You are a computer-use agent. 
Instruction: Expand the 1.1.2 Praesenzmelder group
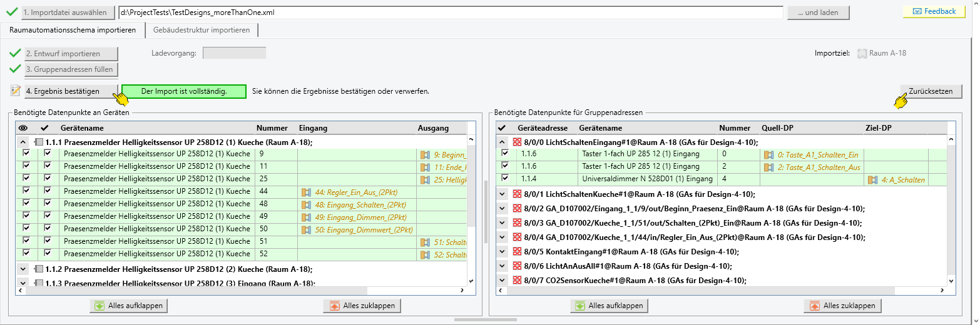23,269
